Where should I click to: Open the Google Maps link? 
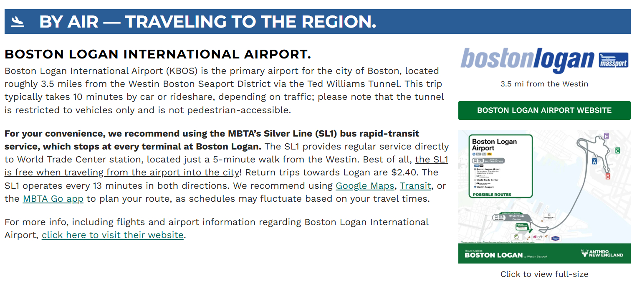tap(364, 185)
